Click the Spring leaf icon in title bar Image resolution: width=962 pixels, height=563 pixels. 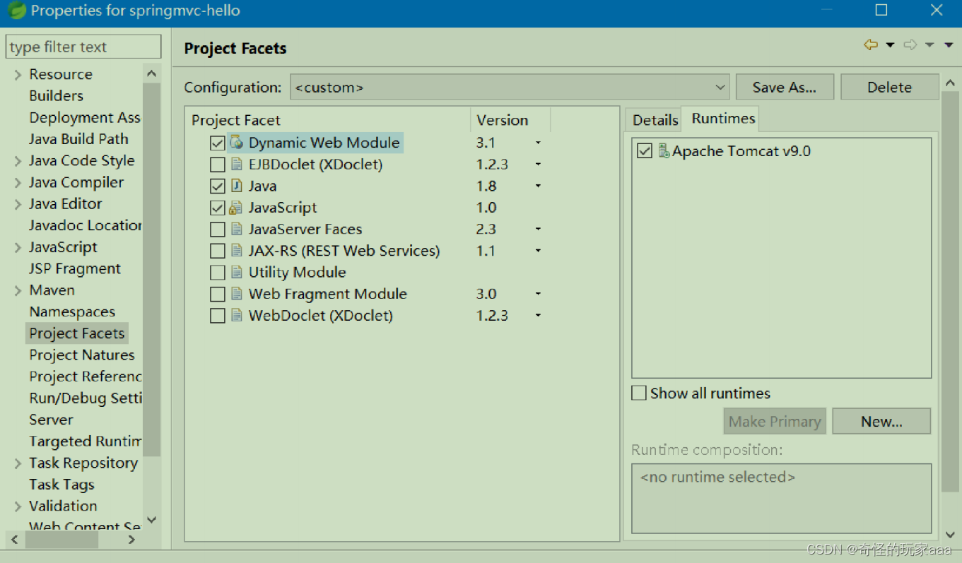pyautogui.click(x=17, y=11)
